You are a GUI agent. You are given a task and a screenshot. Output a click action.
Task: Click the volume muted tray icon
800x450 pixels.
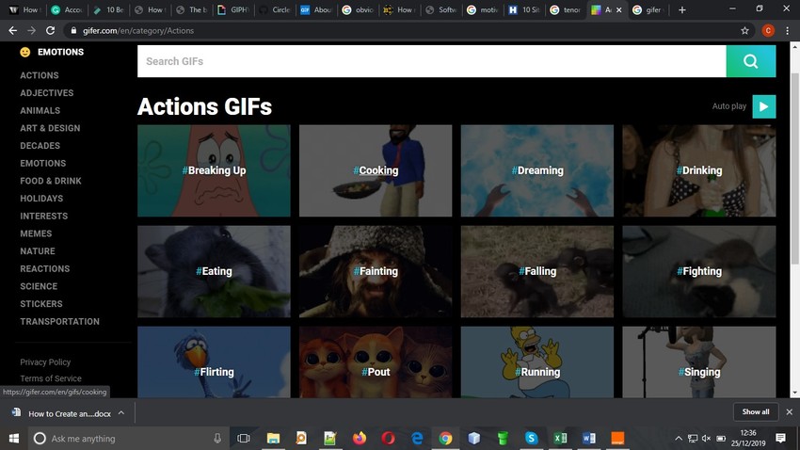[707, 439]
